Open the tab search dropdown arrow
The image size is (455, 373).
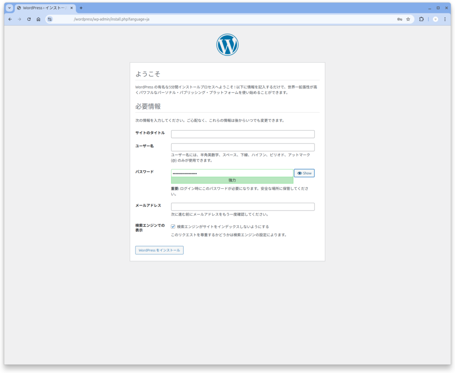[9, 8]
